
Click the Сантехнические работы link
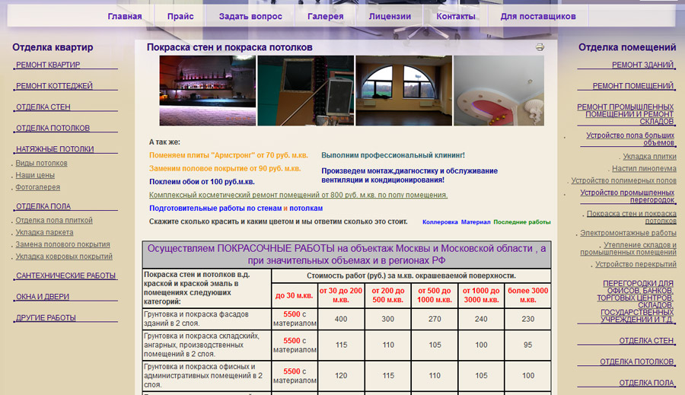65,276
